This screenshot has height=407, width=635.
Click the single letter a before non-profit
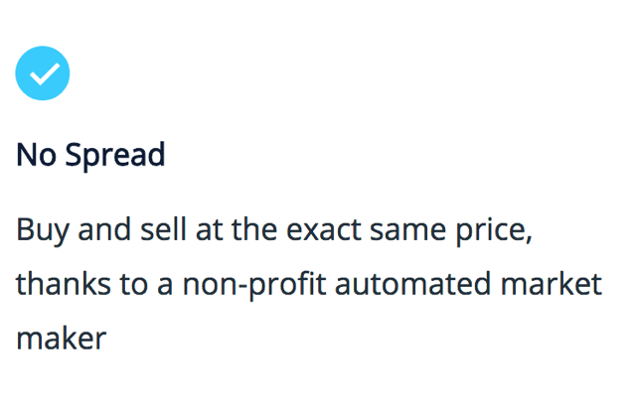coord(165,287)
